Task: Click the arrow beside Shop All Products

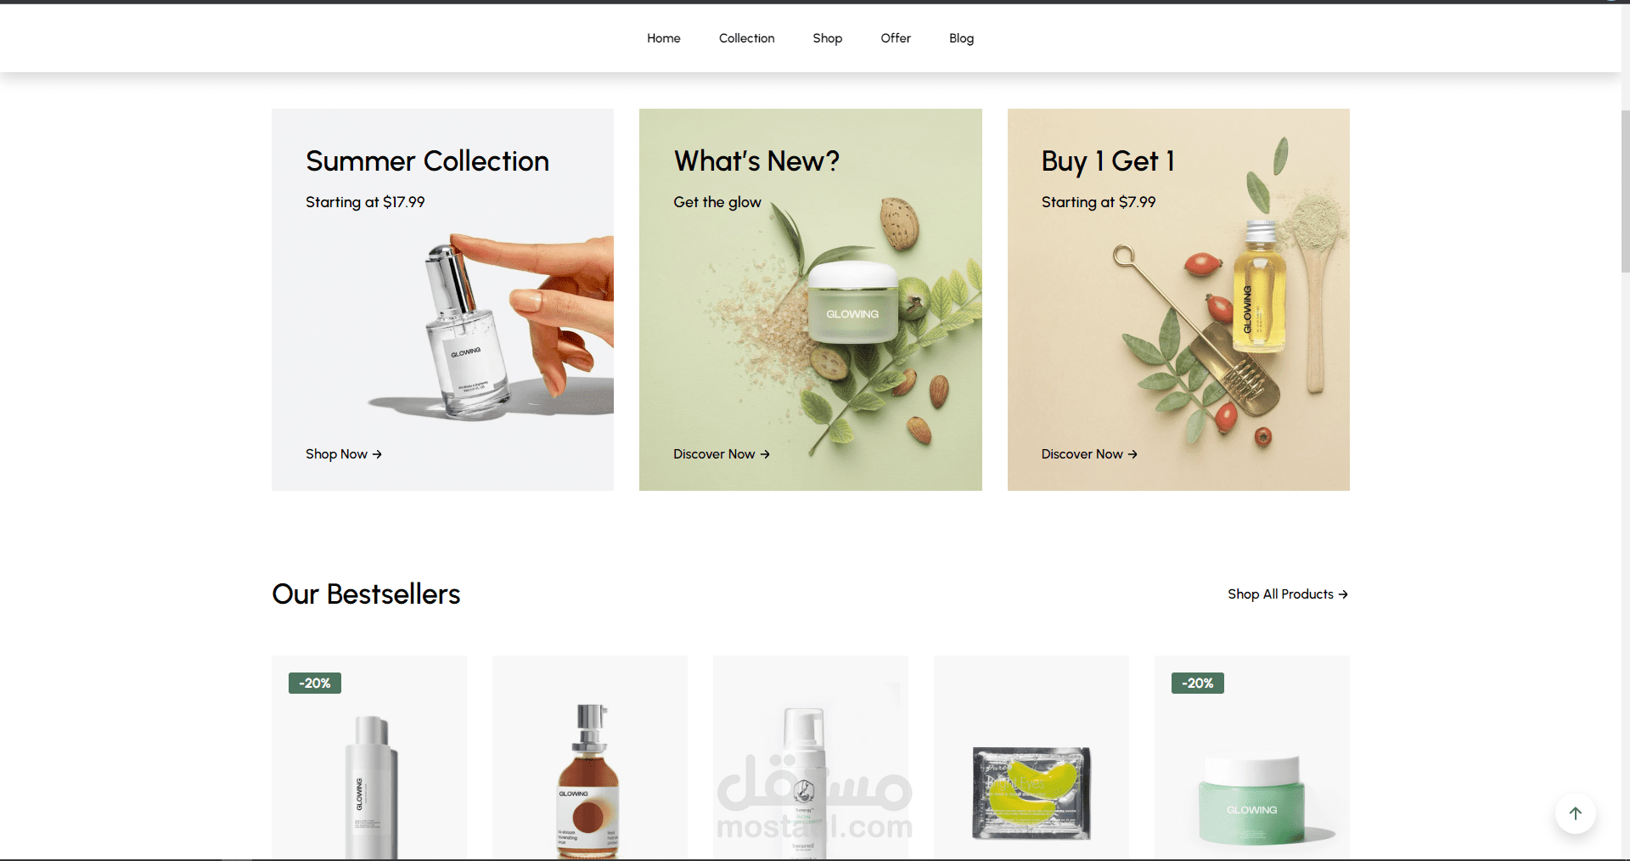Action: point(1343,594)
